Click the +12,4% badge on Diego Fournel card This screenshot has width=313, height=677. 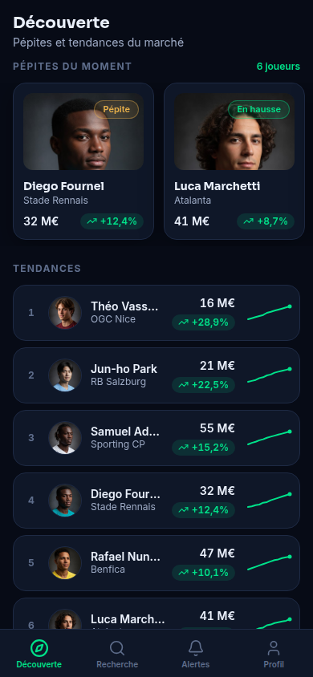tap(112, 221)
